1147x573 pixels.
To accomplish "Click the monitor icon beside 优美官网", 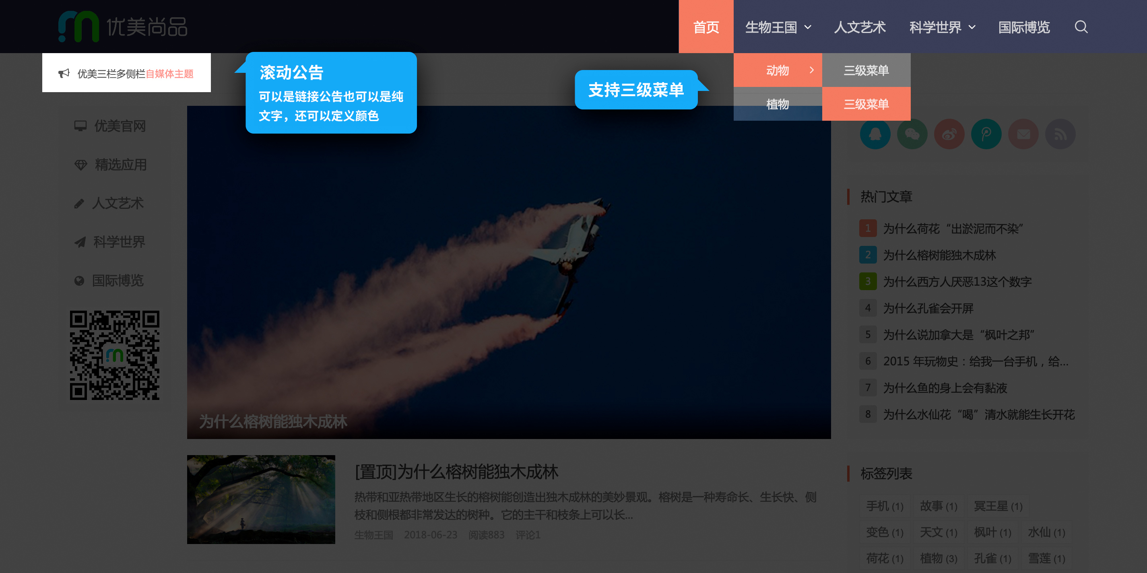I will pos(80,126).
